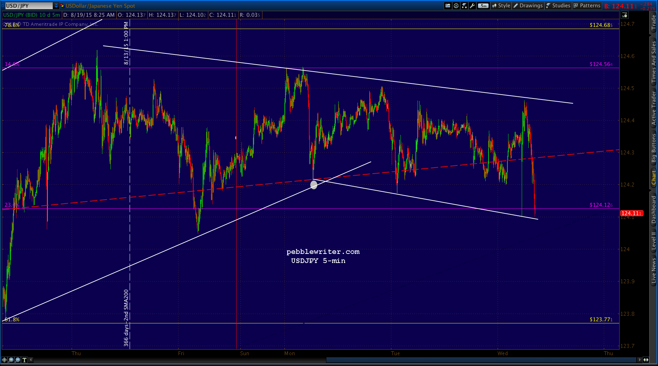Click the R: 0.035 range value

tap(250, 15)
